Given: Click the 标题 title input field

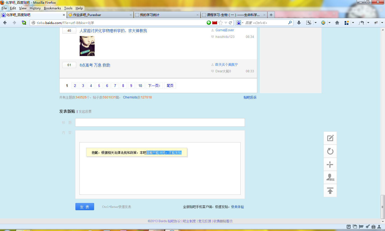Looking at the screenshot, I should [160, 122].
